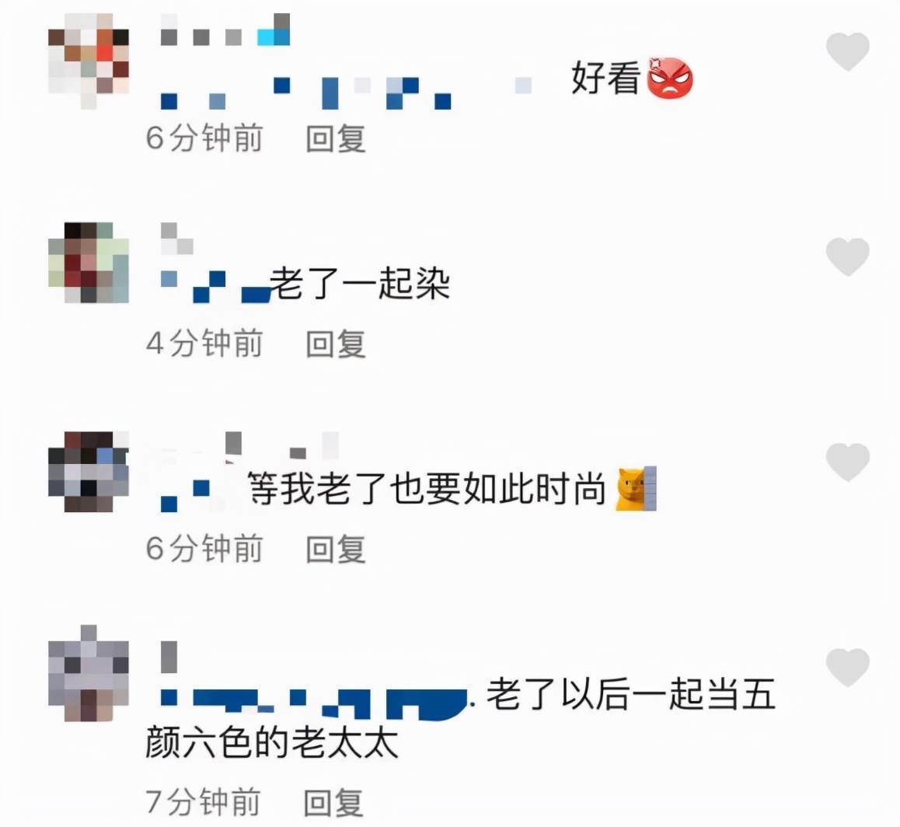Like the '好看' comment with heart icon
This screenshot has height=827, width=900.
[848, 51]
